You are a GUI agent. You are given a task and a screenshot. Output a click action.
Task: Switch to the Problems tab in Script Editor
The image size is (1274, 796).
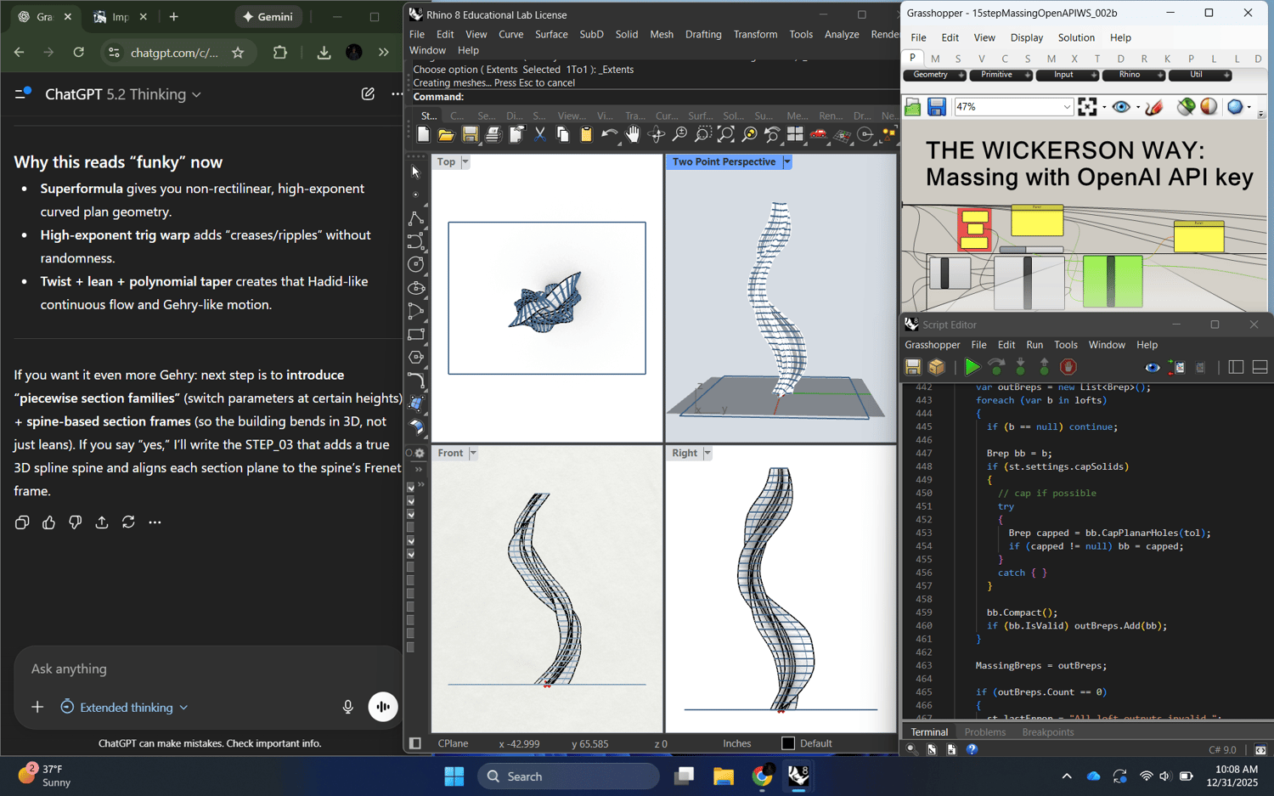pyautogui.click(x=985, y=732)
